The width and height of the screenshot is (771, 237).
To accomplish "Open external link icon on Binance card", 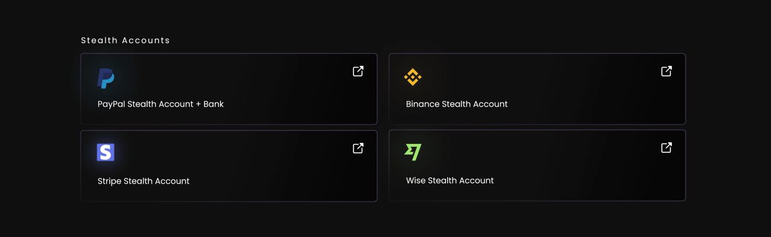I will [667, 71].
